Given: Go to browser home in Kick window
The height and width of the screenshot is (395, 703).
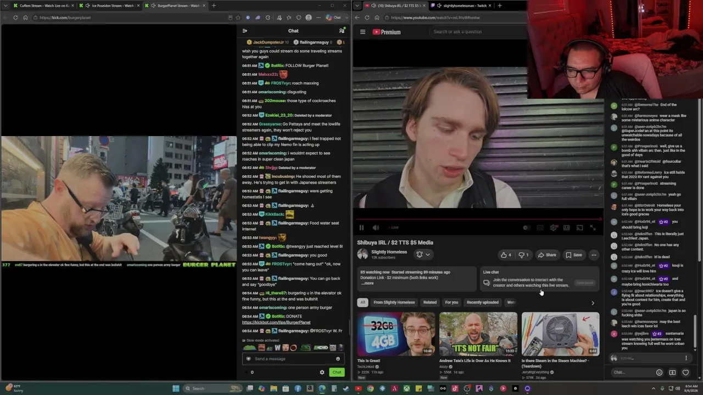Looking at the screenshot, I should point(25,18).
